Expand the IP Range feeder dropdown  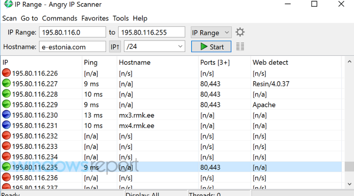pos(211,33)
